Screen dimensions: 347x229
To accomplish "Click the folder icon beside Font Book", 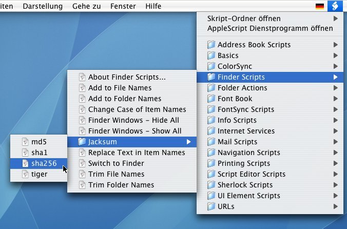I will 211,99.
